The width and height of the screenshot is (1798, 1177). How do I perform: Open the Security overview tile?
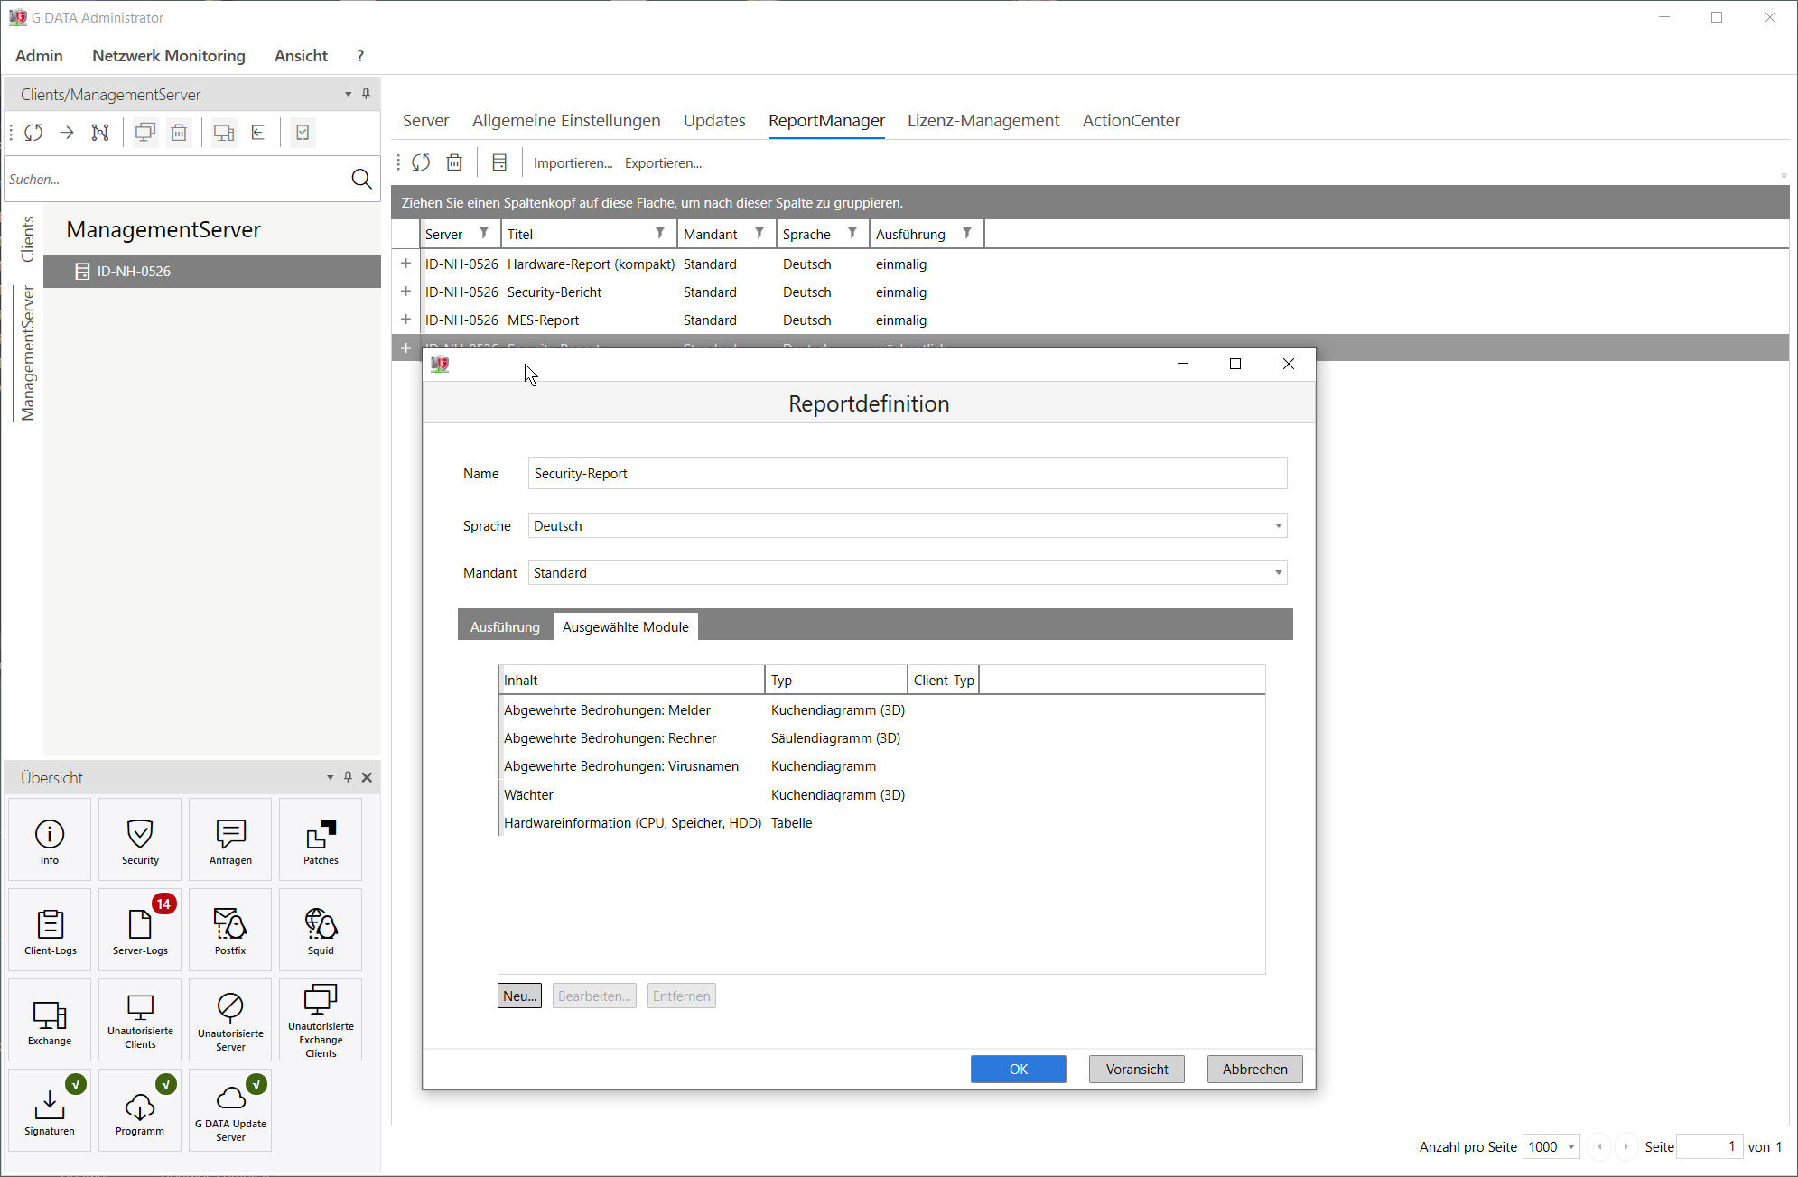tap(140, 840)
